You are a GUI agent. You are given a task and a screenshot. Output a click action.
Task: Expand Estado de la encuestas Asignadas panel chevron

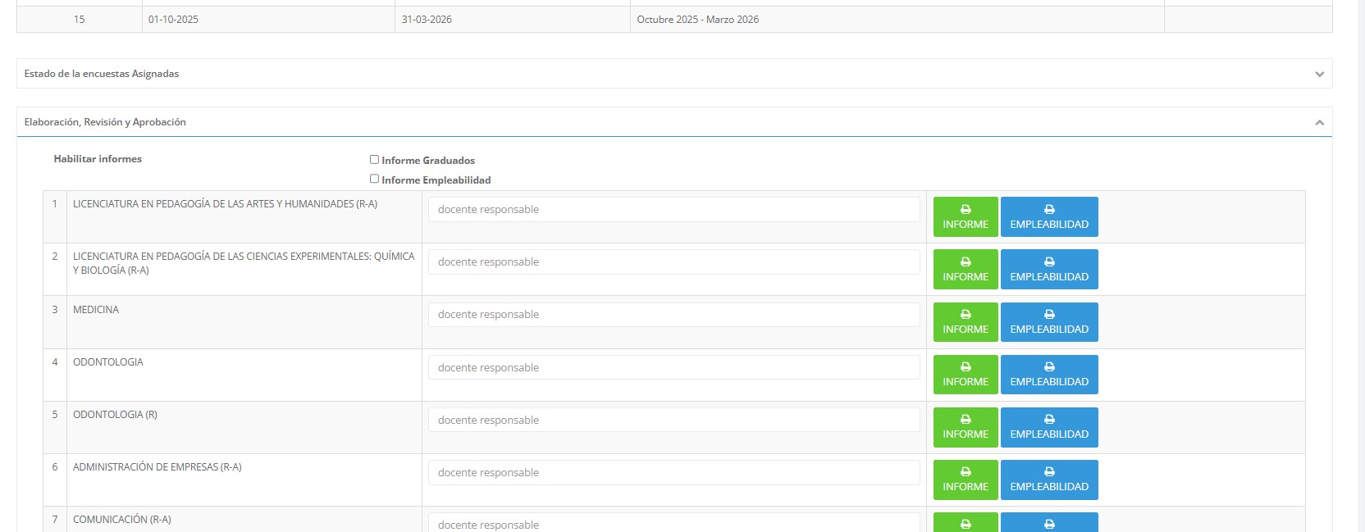[x=1319, y=74]
